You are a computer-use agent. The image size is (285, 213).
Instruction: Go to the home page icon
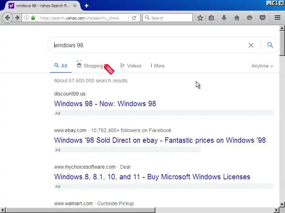click(237, 18)
